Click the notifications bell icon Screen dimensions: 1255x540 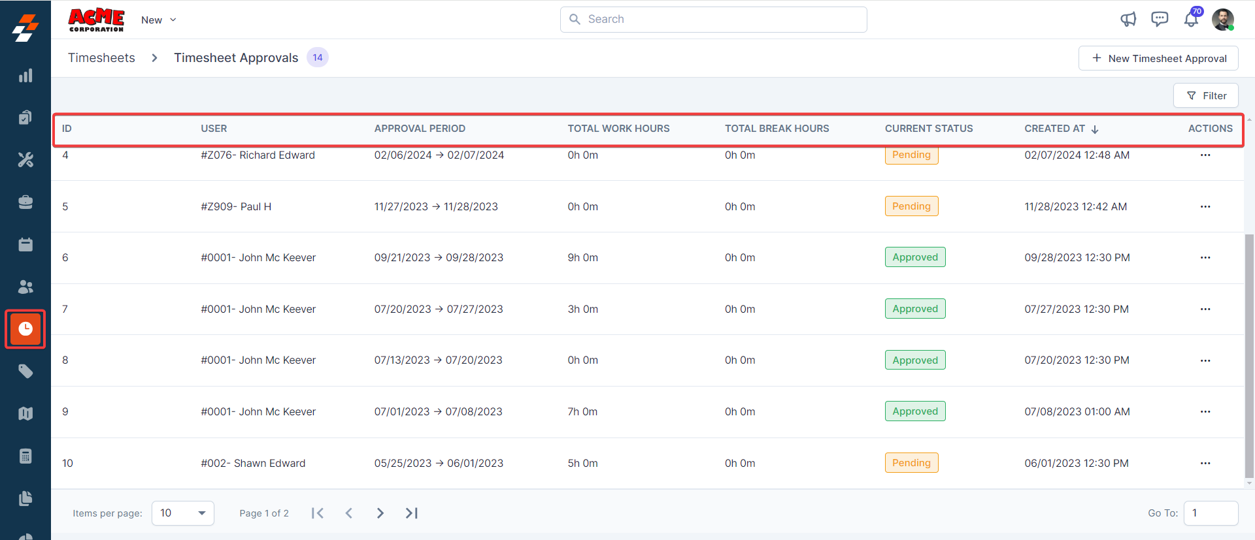pyautogui.click(x=1191, y=20)
